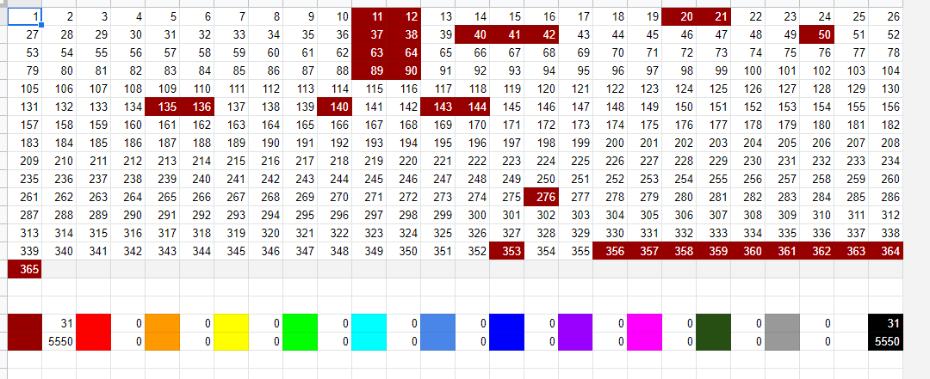
Task: Click the highlighted cell 42
Action: tap(541, 35)
